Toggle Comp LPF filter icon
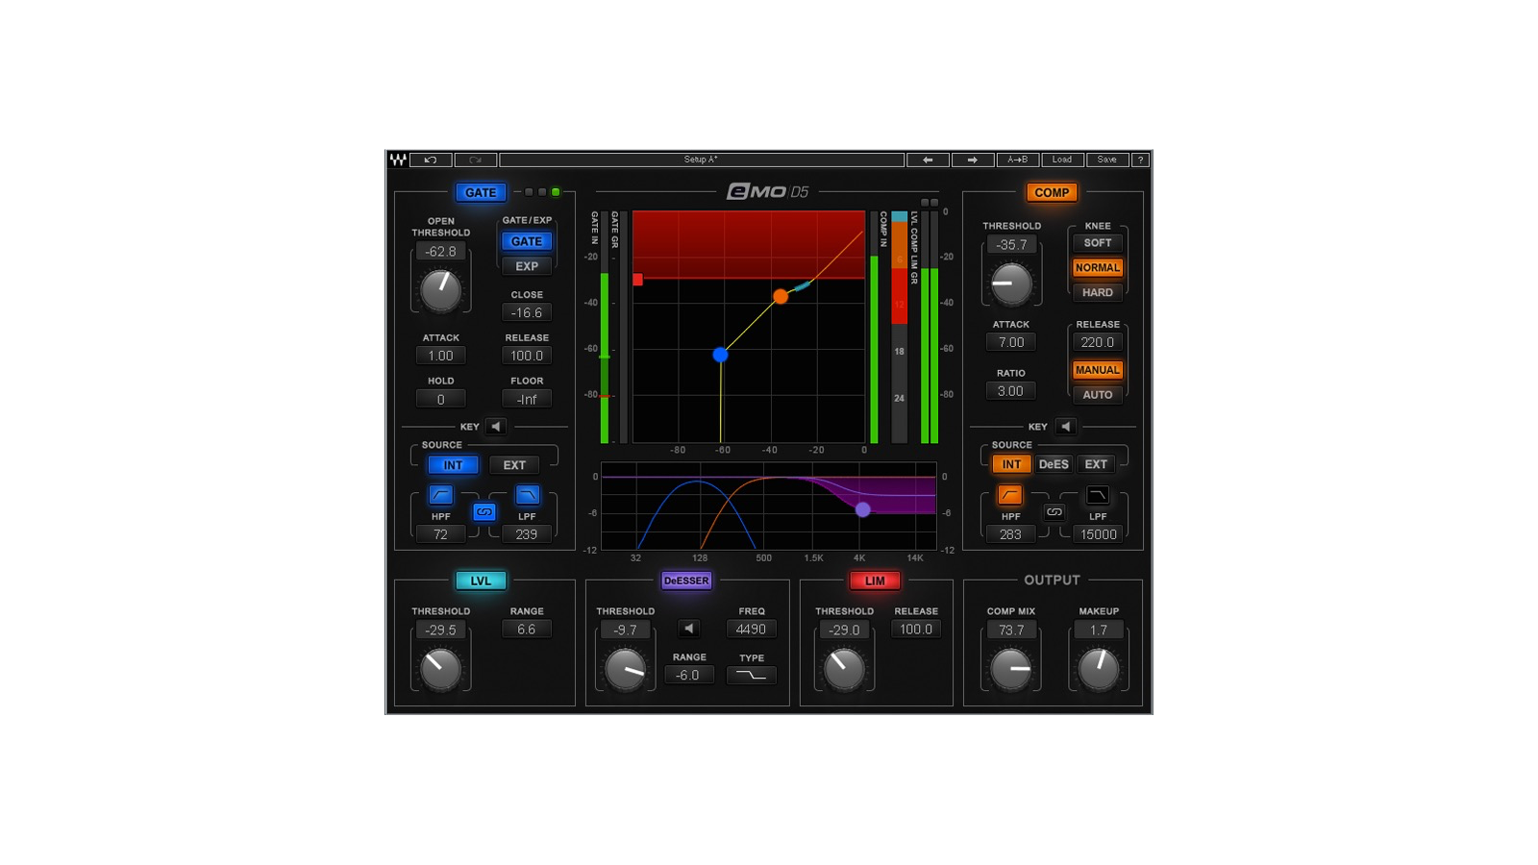Image resolution: width=1538 pixels, height=865 pixels. point(1097,495)
